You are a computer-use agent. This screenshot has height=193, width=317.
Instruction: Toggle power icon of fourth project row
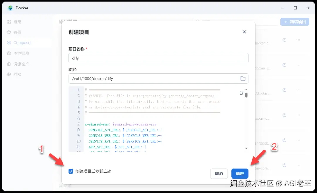tap(284, 115)
